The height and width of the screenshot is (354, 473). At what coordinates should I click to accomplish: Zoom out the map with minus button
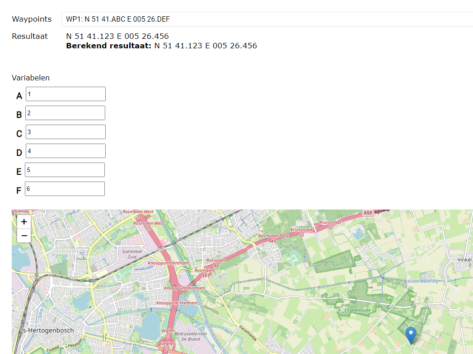(24, 236)
